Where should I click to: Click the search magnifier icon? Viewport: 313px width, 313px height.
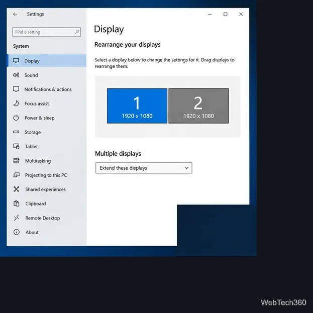tap(77, 32)
